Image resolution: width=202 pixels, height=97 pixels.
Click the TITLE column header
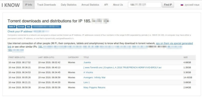[x=86, y=57]
